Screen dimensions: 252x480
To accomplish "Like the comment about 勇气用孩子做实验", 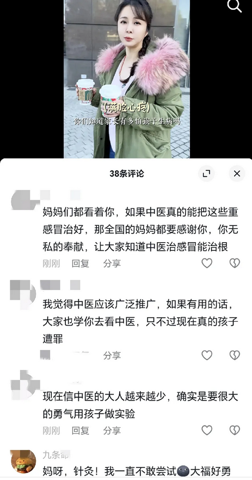I will (207, 430).
